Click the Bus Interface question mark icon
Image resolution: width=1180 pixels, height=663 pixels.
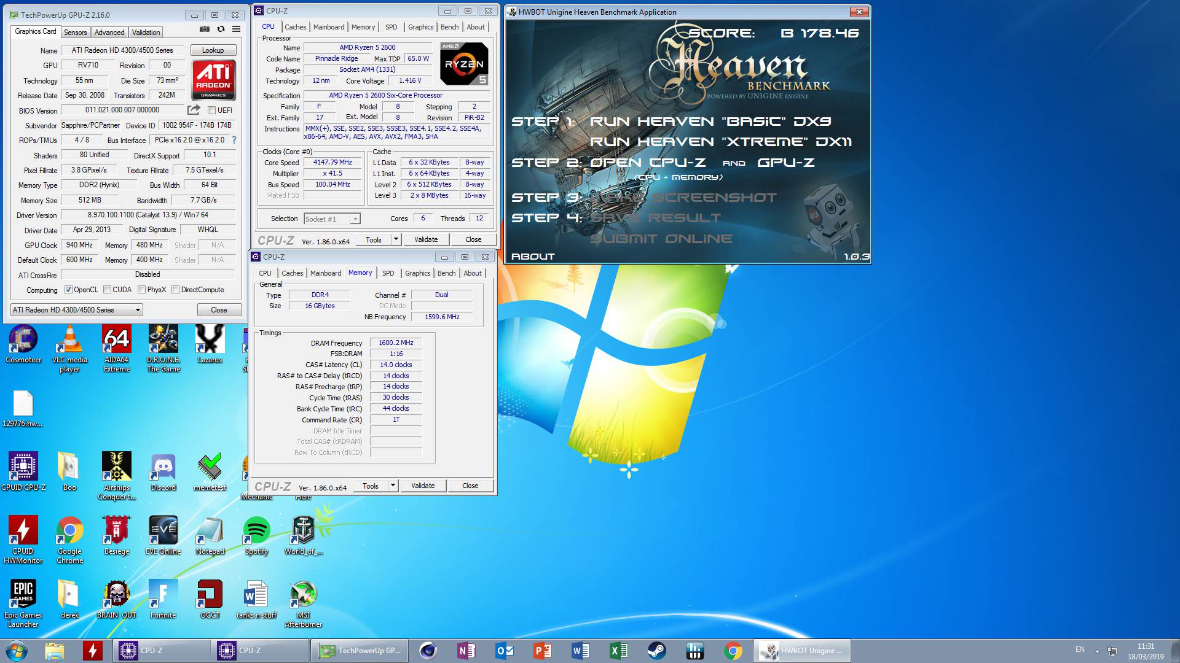click(234, 140)
